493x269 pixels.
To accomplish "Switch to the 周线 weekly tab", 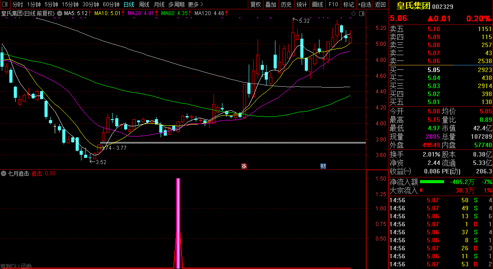I will (x=144, y=4).
